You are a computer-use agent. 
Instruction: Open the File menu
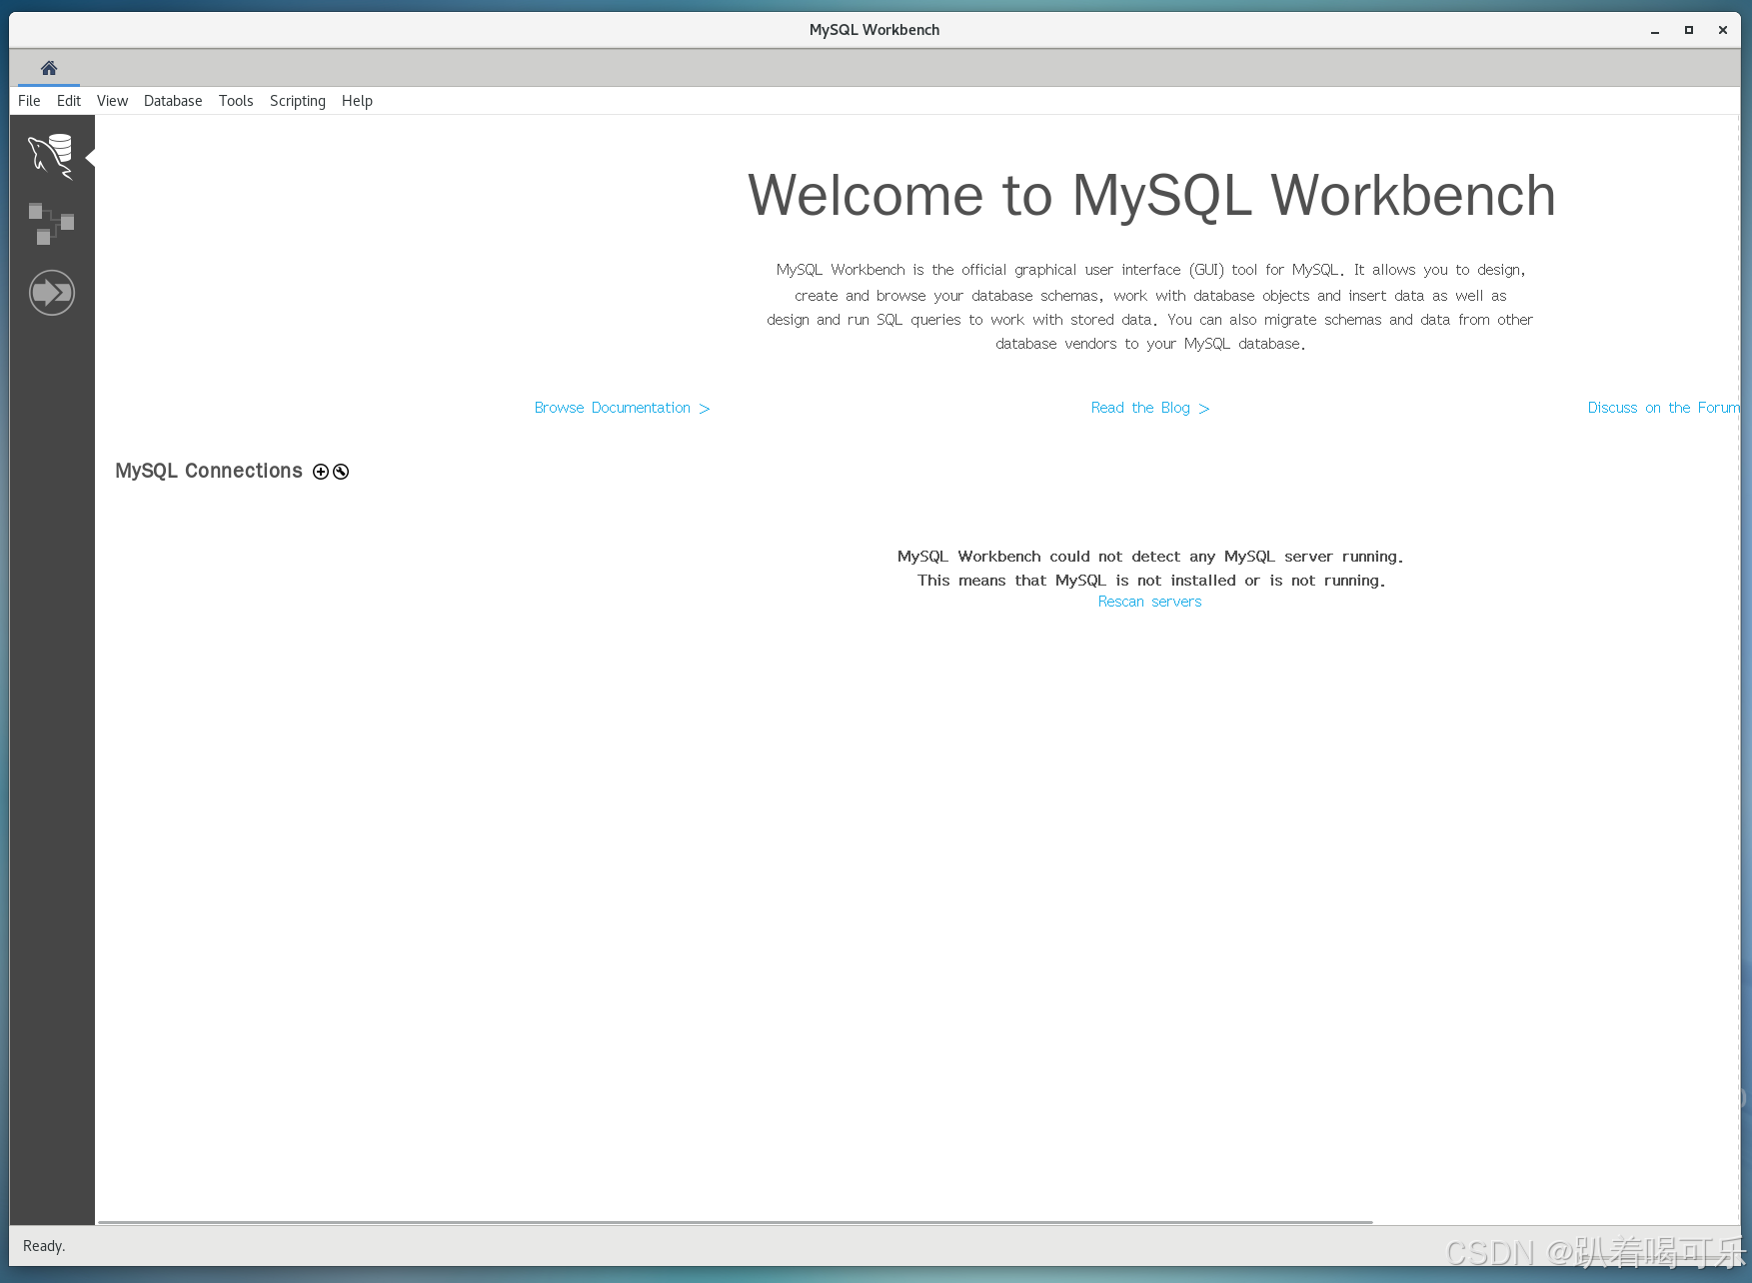pyautogui.click(x=29, y=101)
